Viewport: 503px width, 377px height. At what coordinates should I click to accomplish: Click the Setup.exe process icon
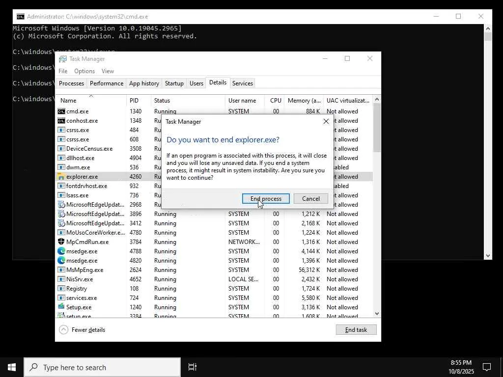tap(61, 307)
